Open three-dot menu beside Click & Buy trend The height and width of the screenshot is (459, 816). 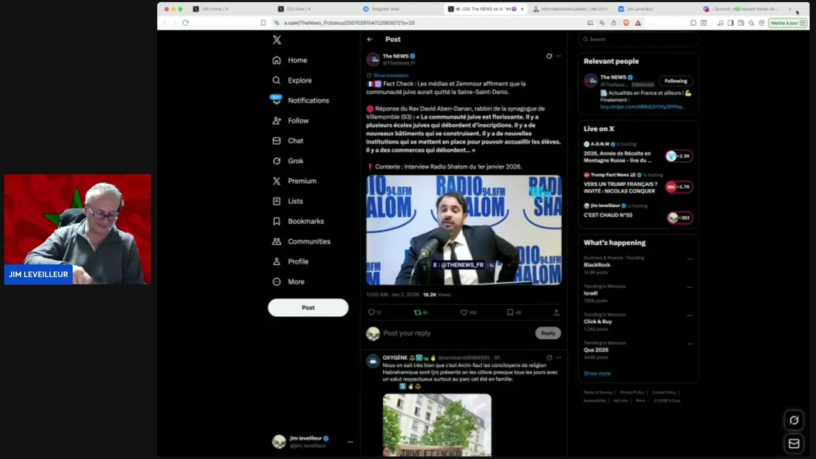pyautogui.click(x=690, y=316)
